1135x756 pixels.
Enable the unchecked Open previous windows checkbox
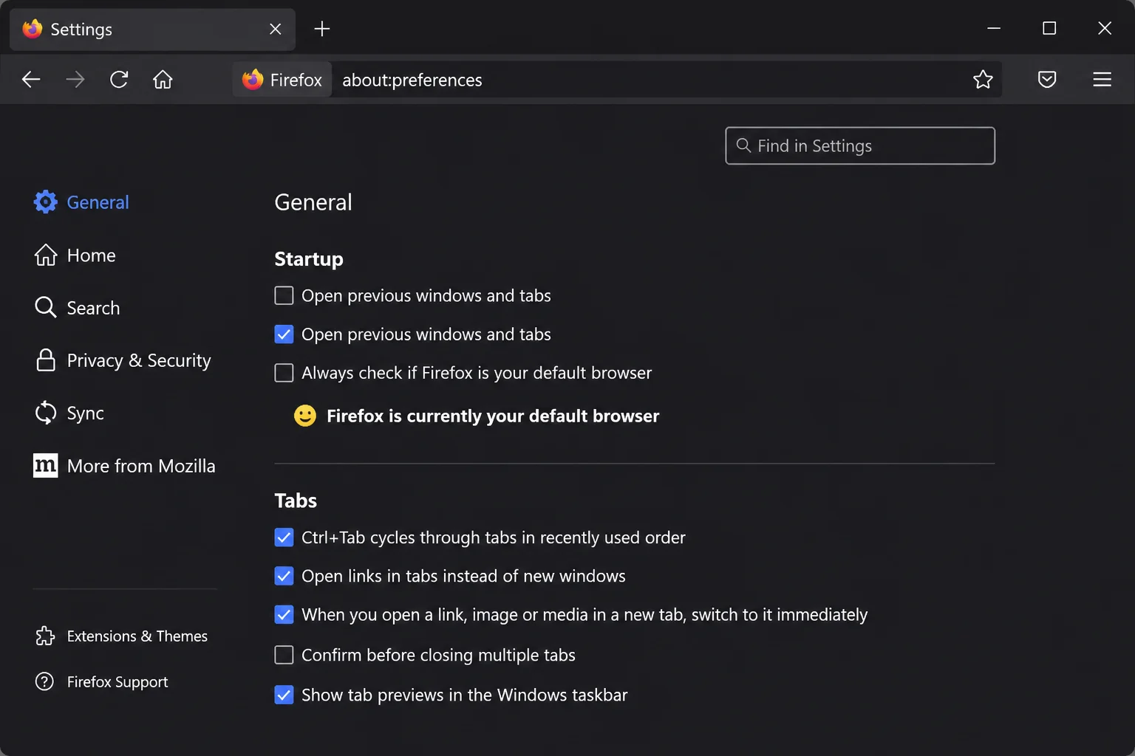284,295
